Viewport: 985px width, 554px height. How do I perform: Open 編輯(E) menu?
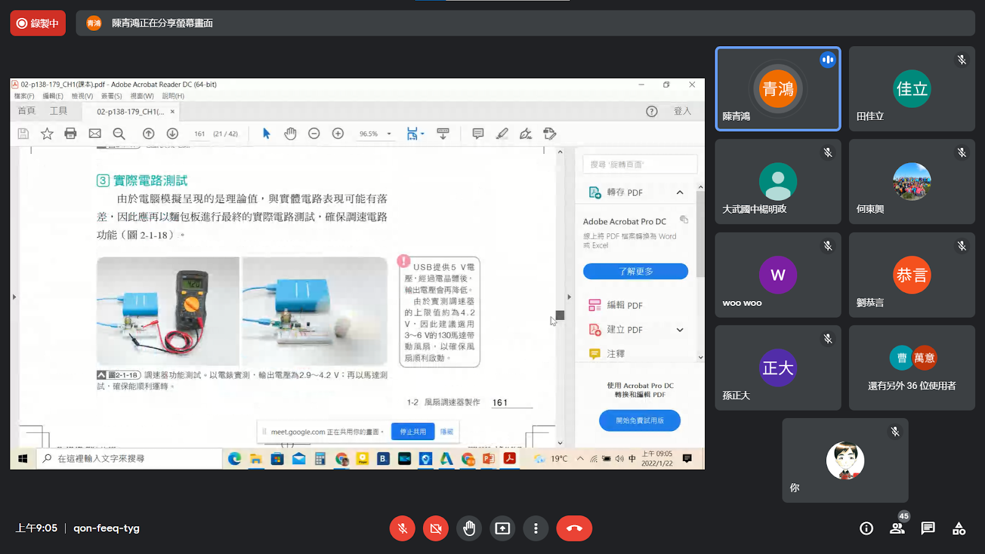pos(53,96)
